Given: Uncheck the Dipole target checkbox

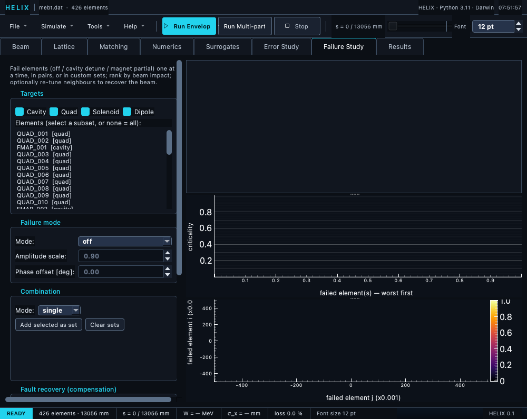Looking at the screenshot, I should [x=127, y=112].
